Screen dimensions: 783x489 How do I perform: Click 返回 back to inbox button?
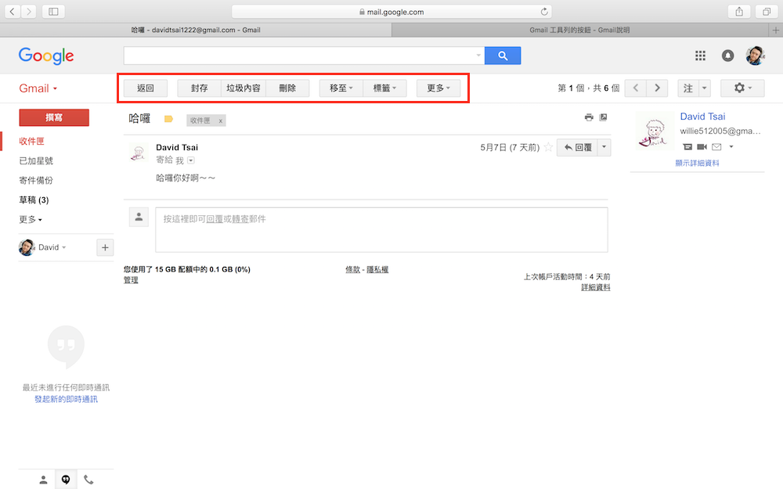pyautogui.click(x=146, y=88)
